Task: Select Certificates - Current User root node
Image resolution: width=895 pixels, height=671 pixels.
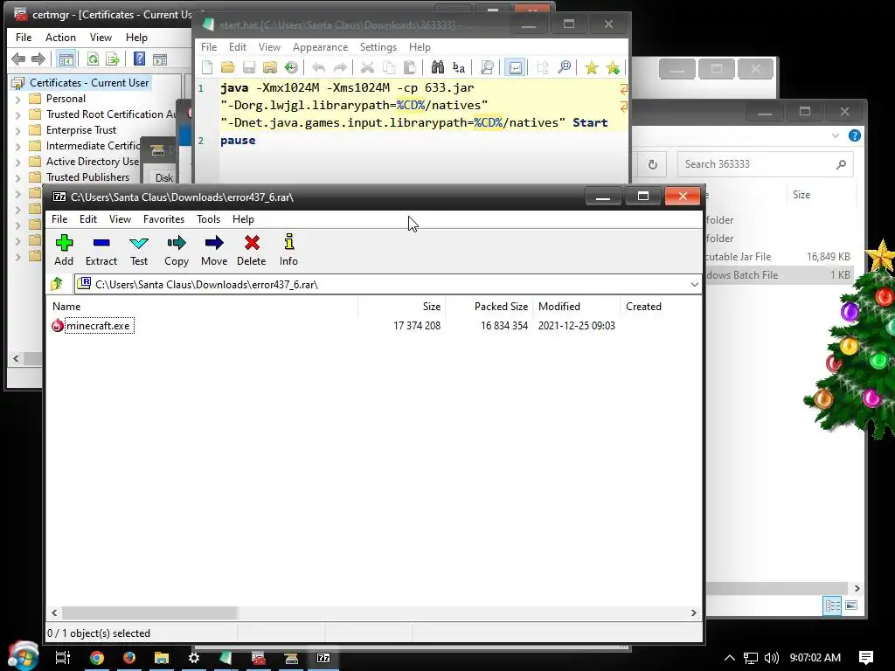Action: [x=89, y=83]
